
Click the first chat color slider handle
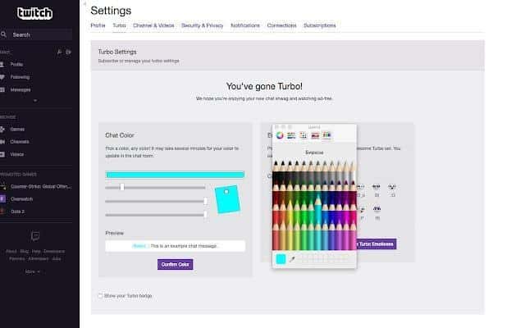(122, 187)
